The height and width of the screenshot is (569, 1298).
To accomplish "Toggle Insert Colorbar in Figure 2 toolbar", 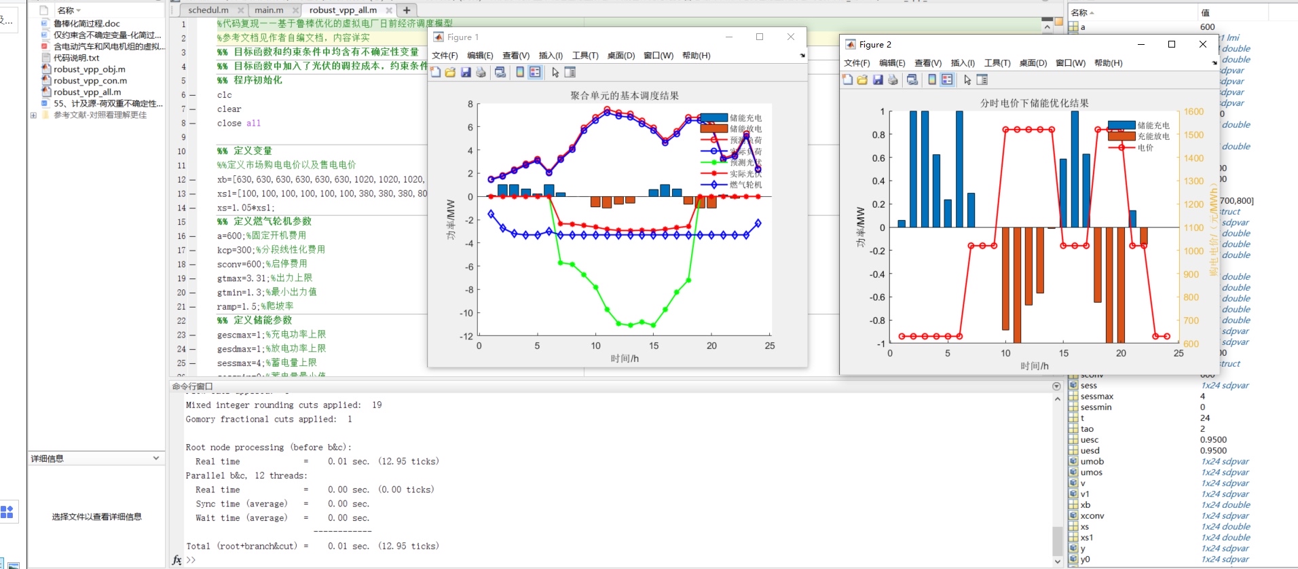I will (932, 79).
